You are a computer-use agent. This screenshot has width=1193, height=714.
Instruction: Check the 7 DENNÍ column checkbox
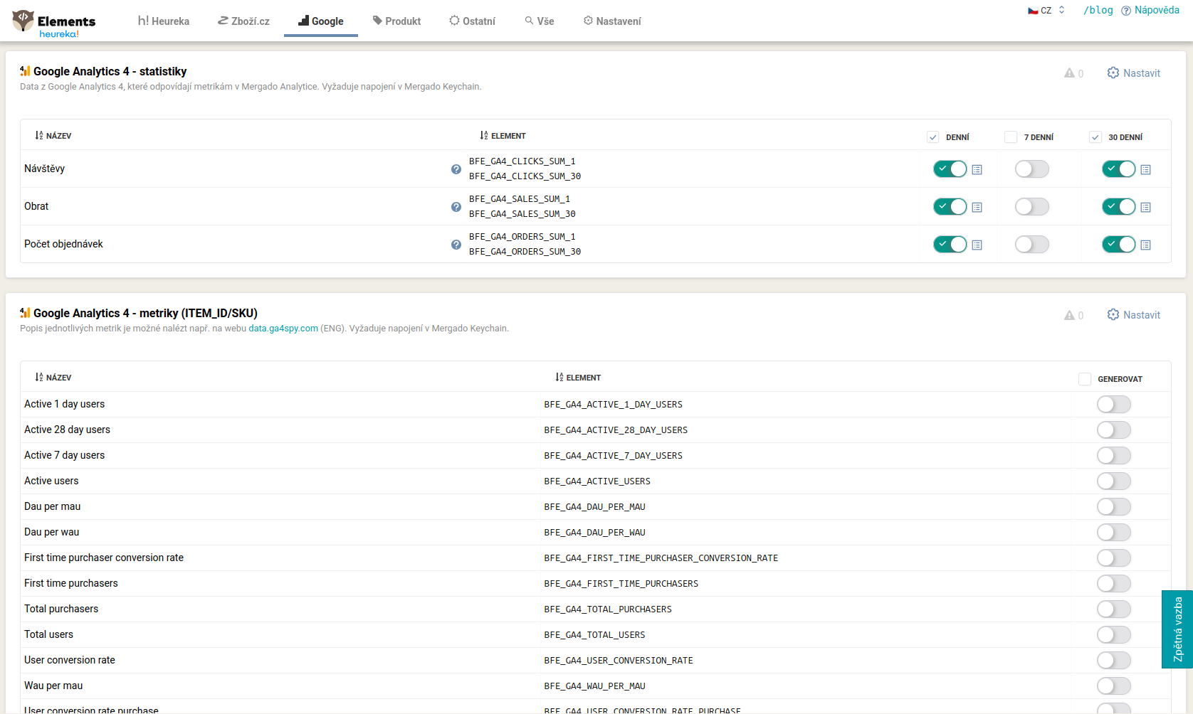coord(1011,137)
